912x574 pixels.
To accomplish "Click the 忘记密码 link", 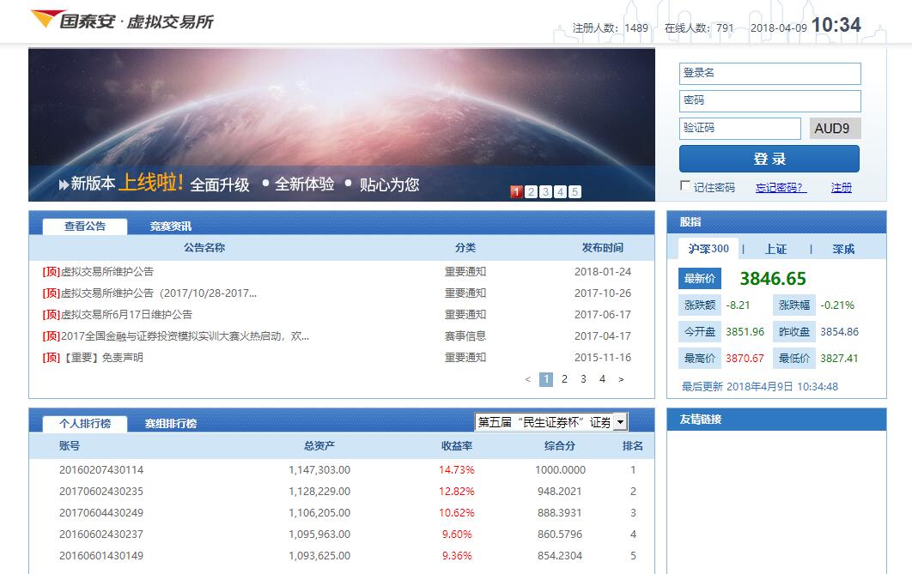I will (780, 188).
